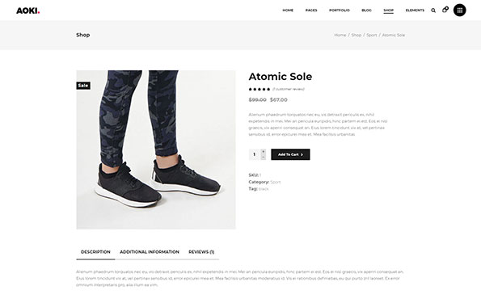
Task: Open the black grid side menu
Action: [459, 11]
